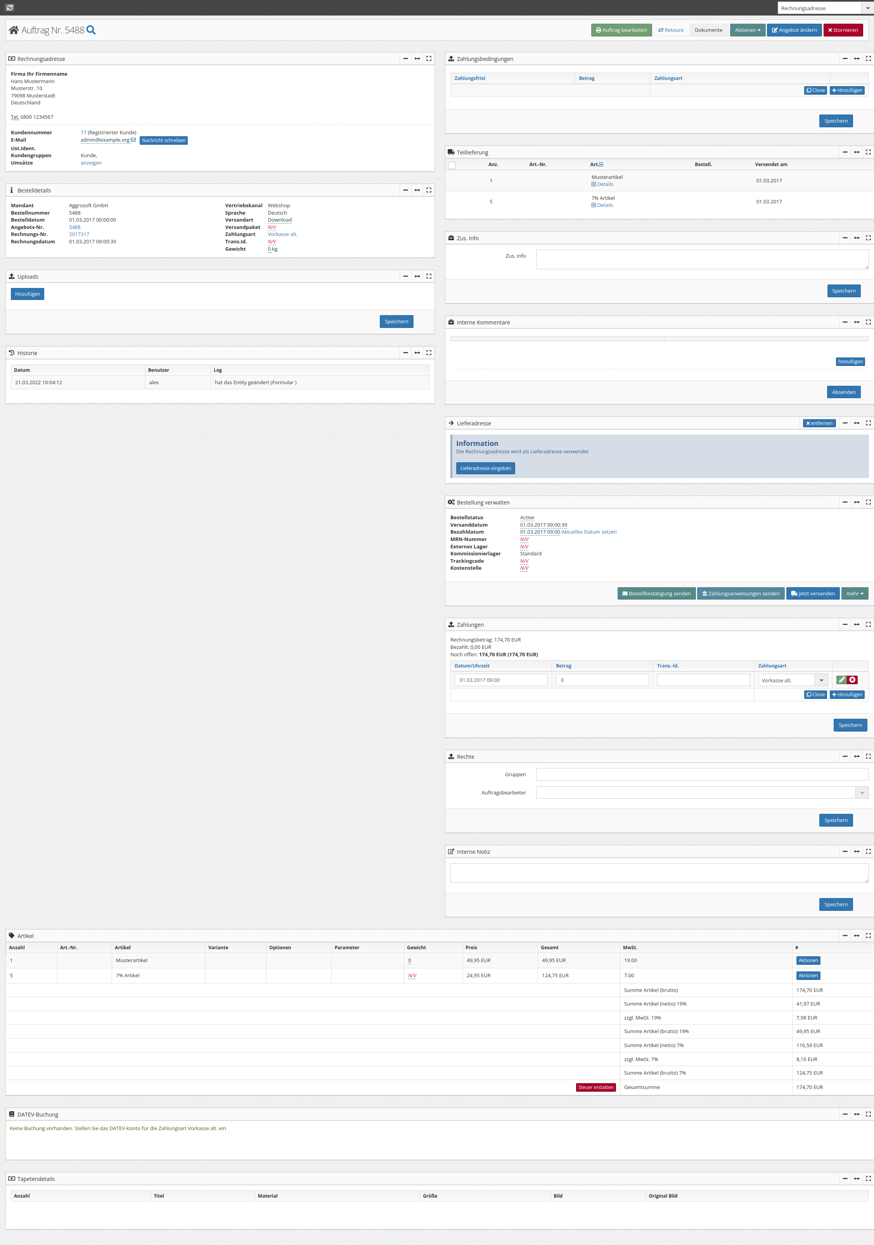The height and width of the screenshot is (1245, 874).
Task: Click into the Interne Notiz text area
Action: click(659, 873)
